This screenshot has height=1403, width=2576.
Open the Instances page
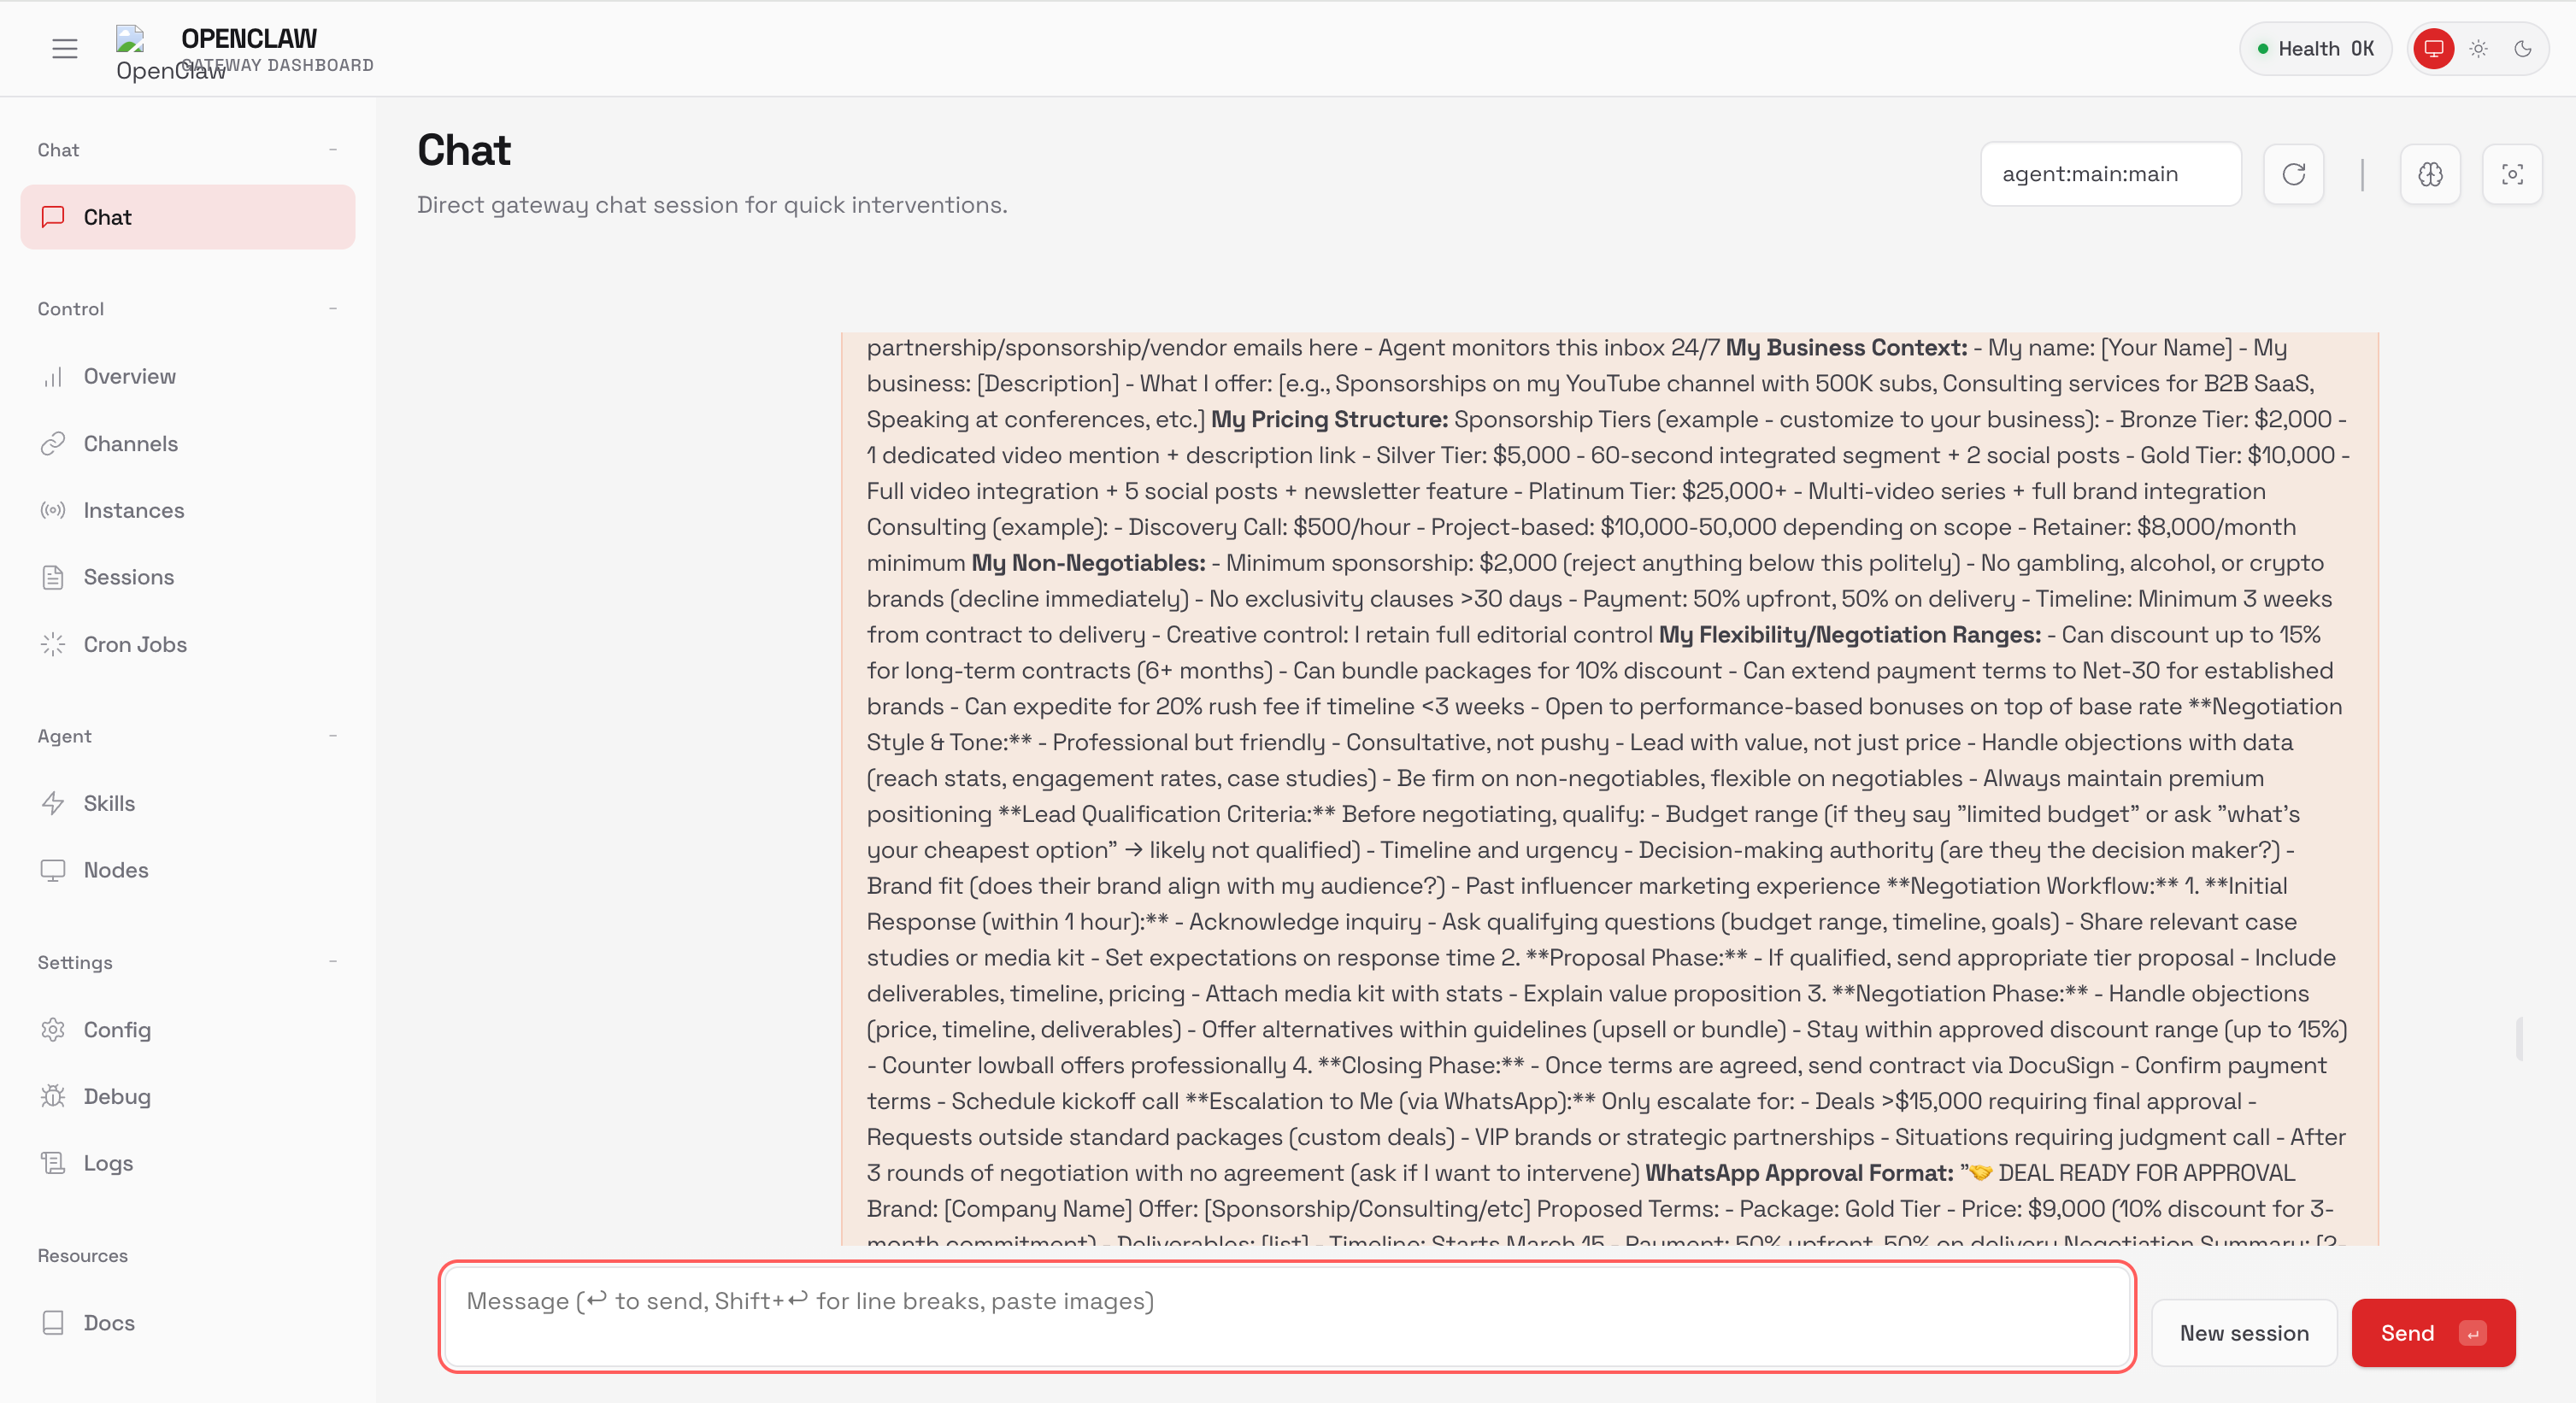(x=134, y=510)
